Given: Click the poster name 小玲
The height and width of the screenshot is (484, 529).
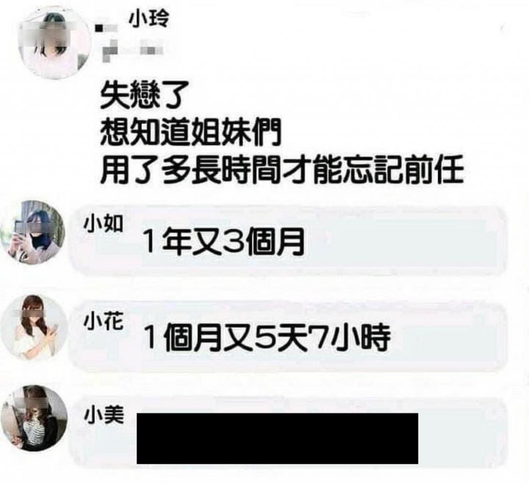Looking at the screenshot, I should [x=149, y=21].
